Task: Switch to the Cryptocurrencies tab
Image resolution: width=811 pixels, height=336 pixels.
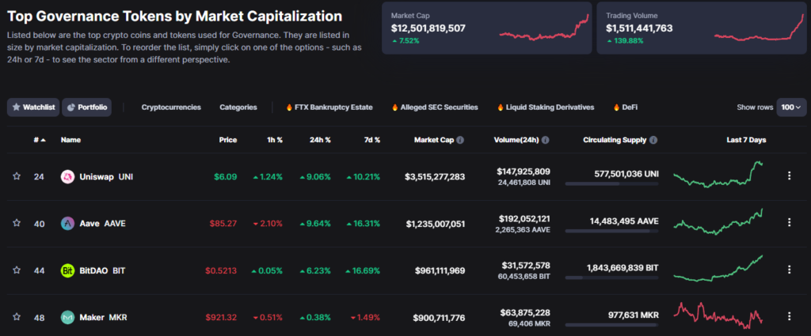Action: pos(171,108)
